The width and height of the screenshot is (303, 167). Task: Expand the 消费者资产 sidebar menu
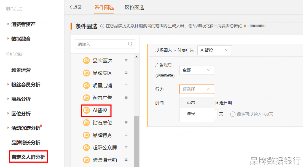coord(23,24)
